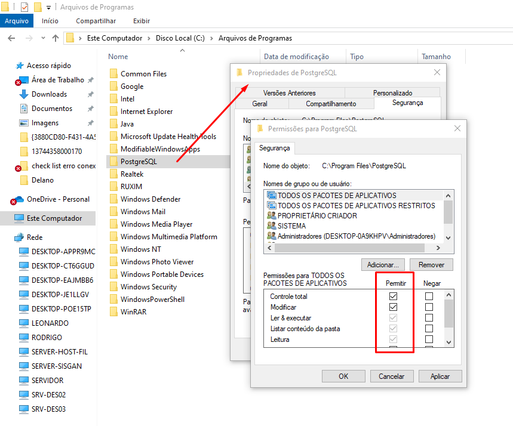This screenshot has height=426, width=513.
Task: Open the Downloads quick access icon
Action: point(24,94)
